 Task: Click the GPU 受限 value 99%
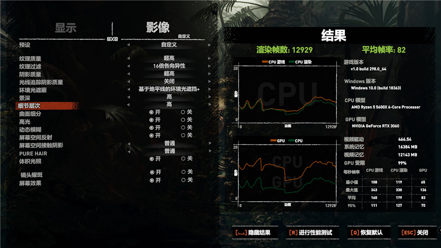tap(402, 163)
